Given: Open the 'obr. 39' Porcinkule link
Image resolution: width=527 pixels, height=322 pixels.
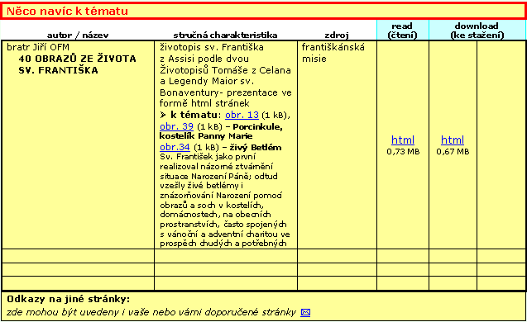Looking at the screenshot, I should click(176, 126).
